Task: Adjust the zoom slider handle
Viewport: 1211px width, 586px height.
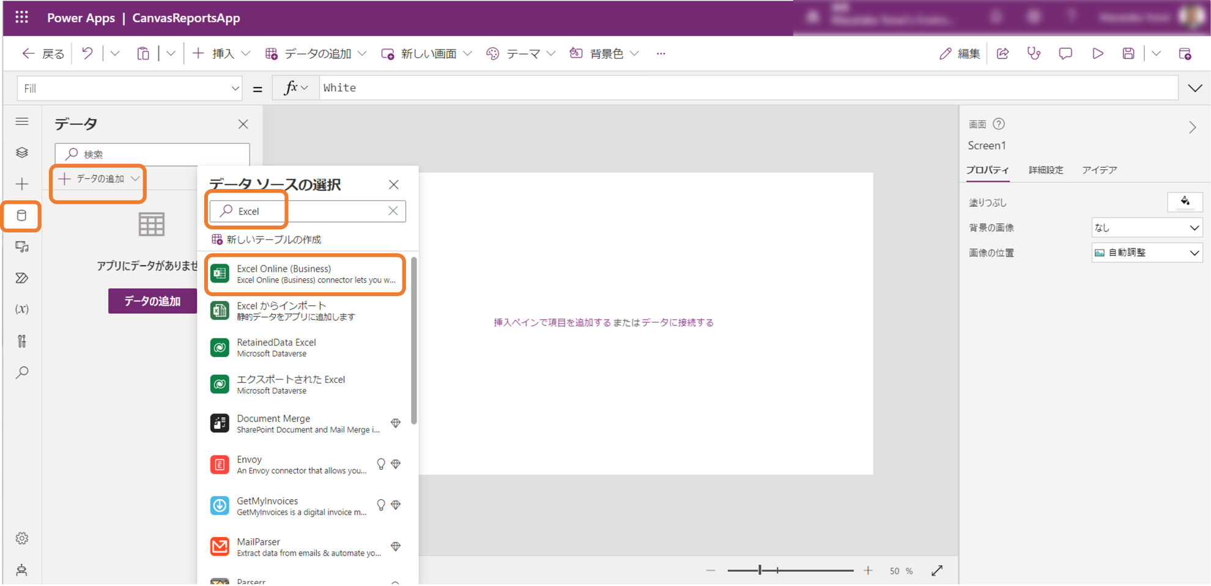Action: [x=760, y=571]
